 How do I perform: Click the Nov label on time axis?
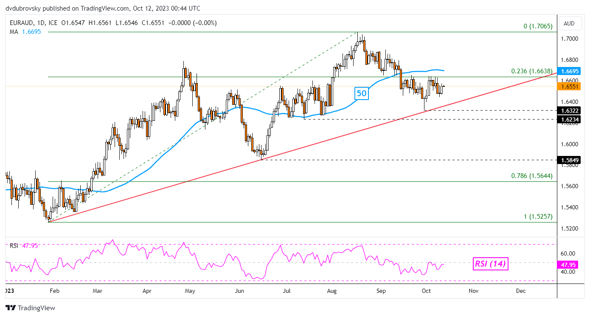point(474,291)
